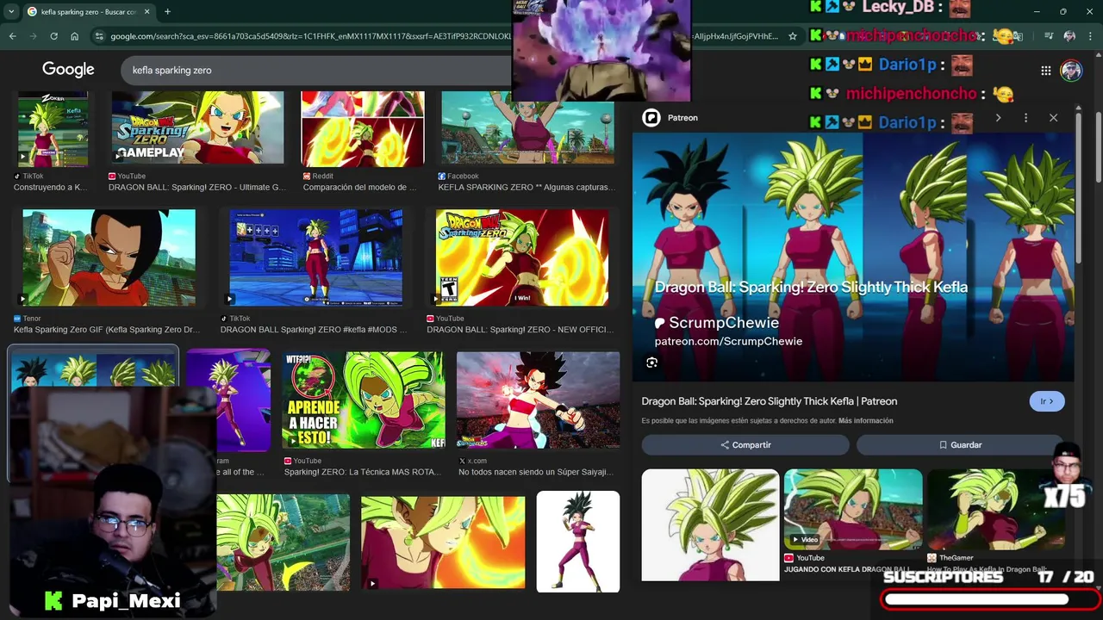Viewport: 1103px width, 620px height.
Task: Open Patreon source label in preview
Action: [682, 118]
